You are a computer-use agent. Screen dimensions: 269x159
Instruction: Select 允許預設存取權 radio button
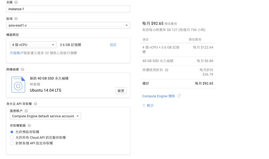pos(12,132)
